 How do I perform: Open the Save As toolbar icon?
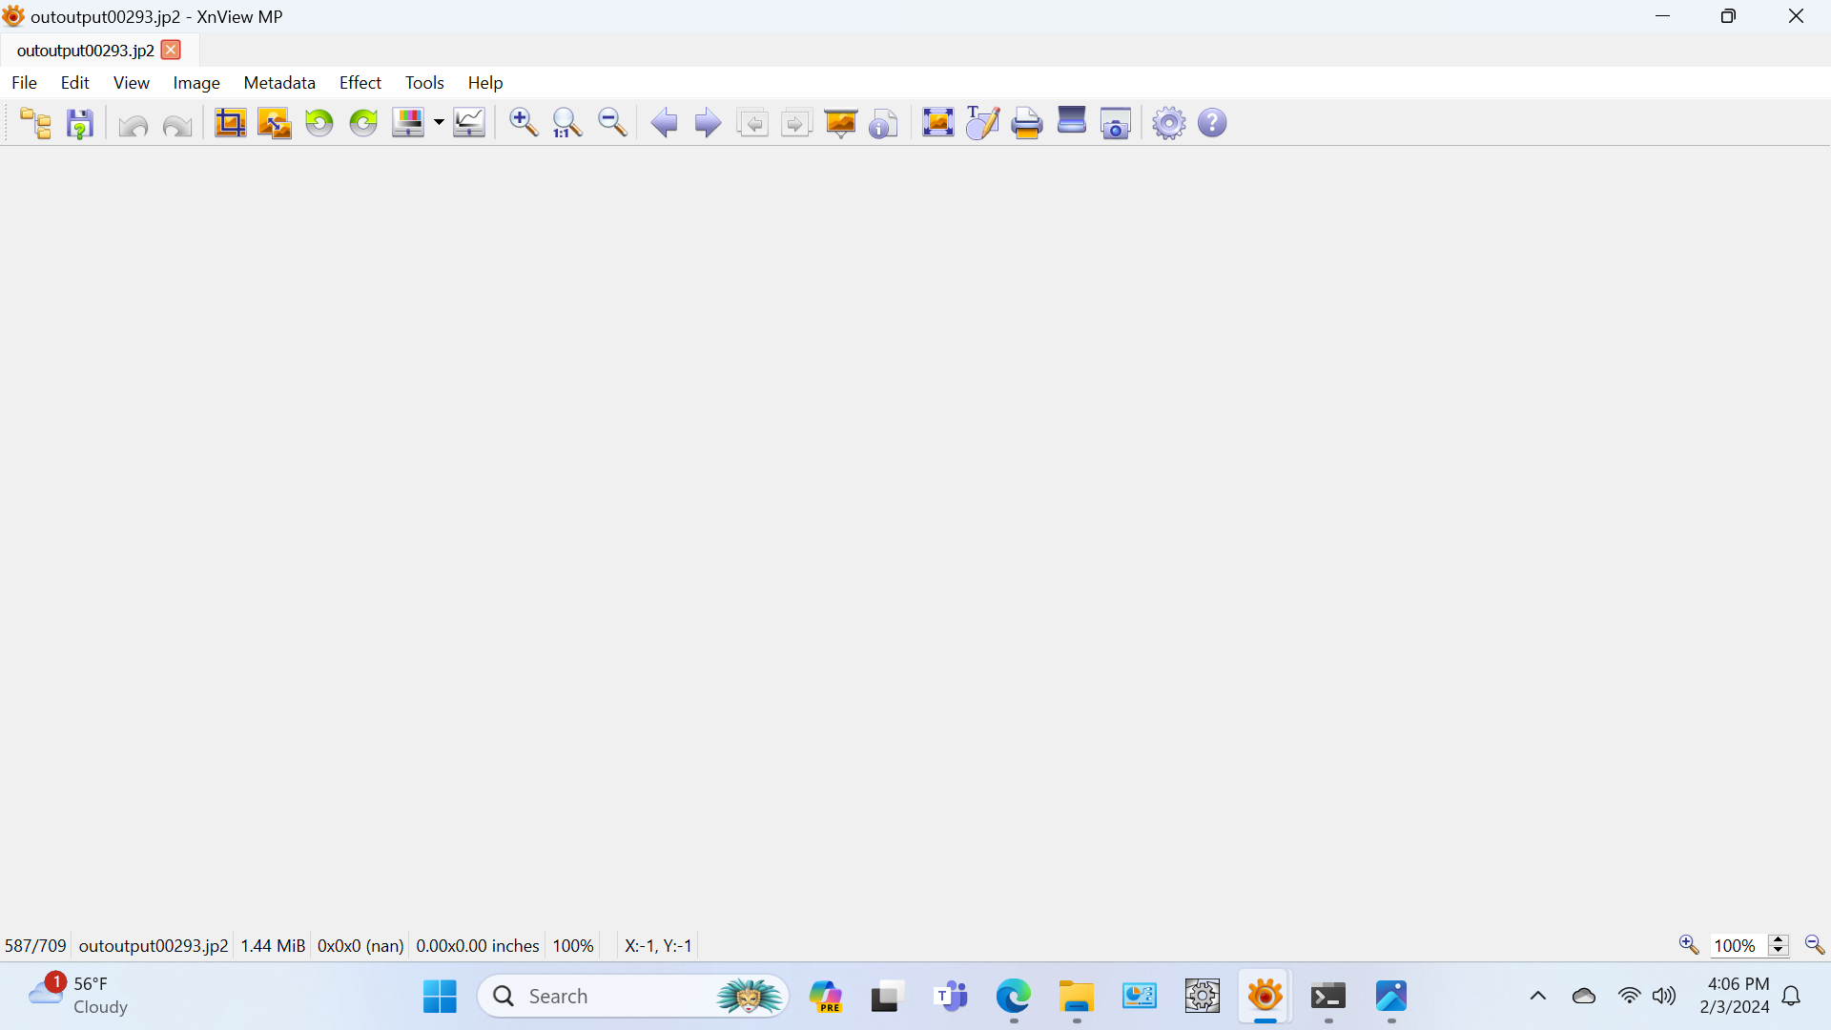tap(80, 123)
